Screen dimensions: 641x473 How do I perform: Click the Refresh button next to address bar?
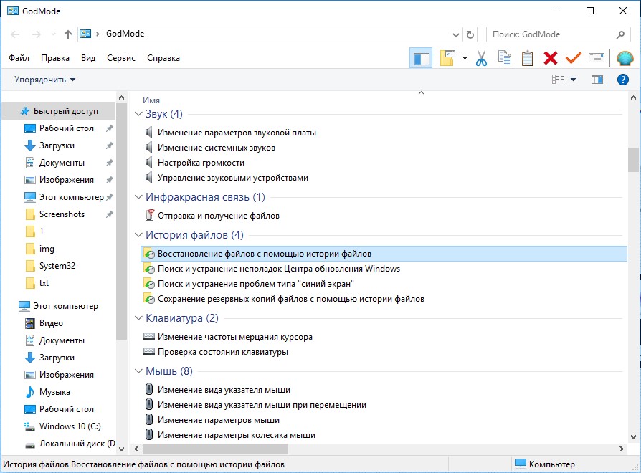pos(470,34)
